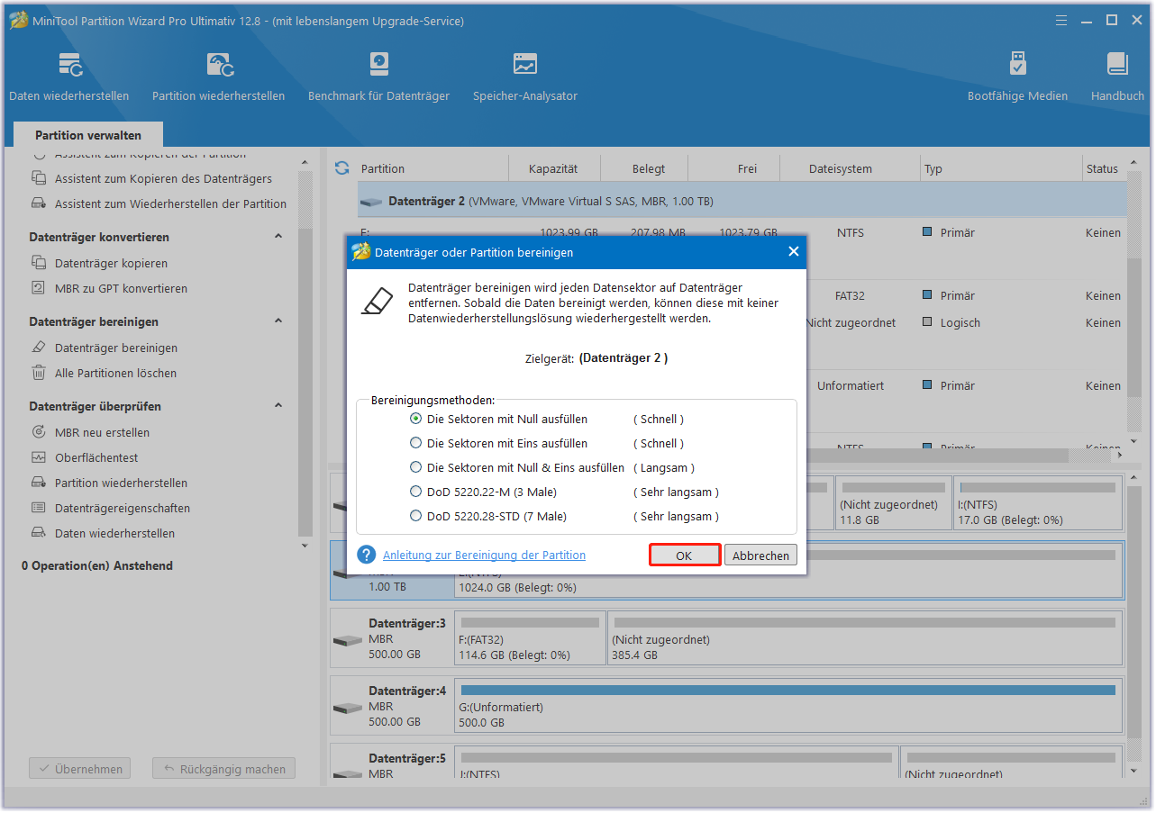
Task: Click sidebar scrollbar down arrow
Action: (x=305, y=546)
